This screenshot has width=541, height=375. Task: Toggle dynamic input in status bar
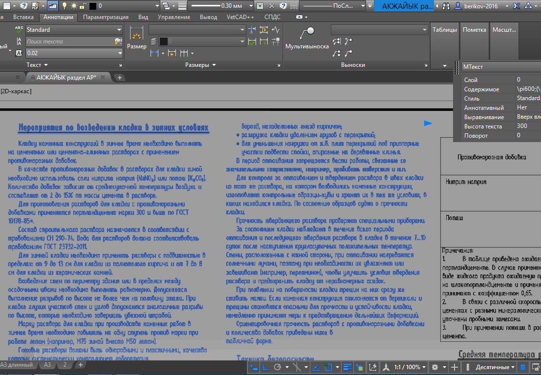(x=254, y=367)
